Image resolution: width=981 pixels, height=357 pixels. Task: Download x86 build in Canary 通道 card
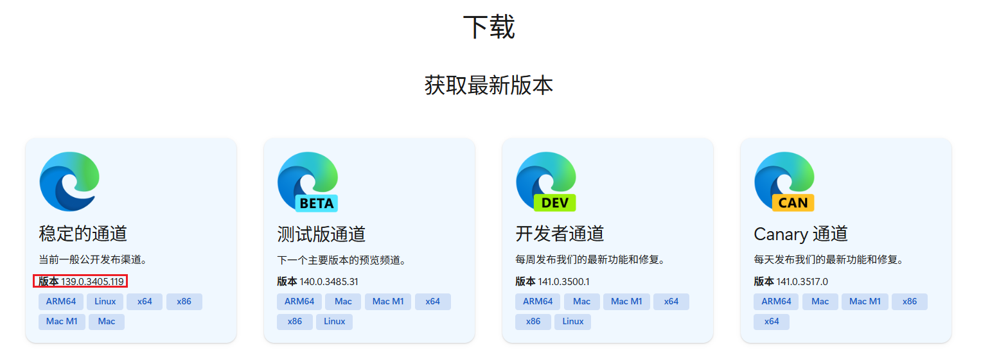click(910, 302)
